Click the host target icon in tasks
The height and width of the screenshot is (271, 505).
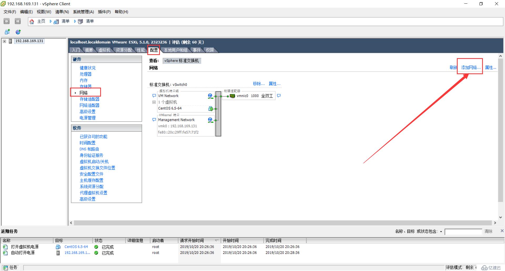tap(58, 253)
